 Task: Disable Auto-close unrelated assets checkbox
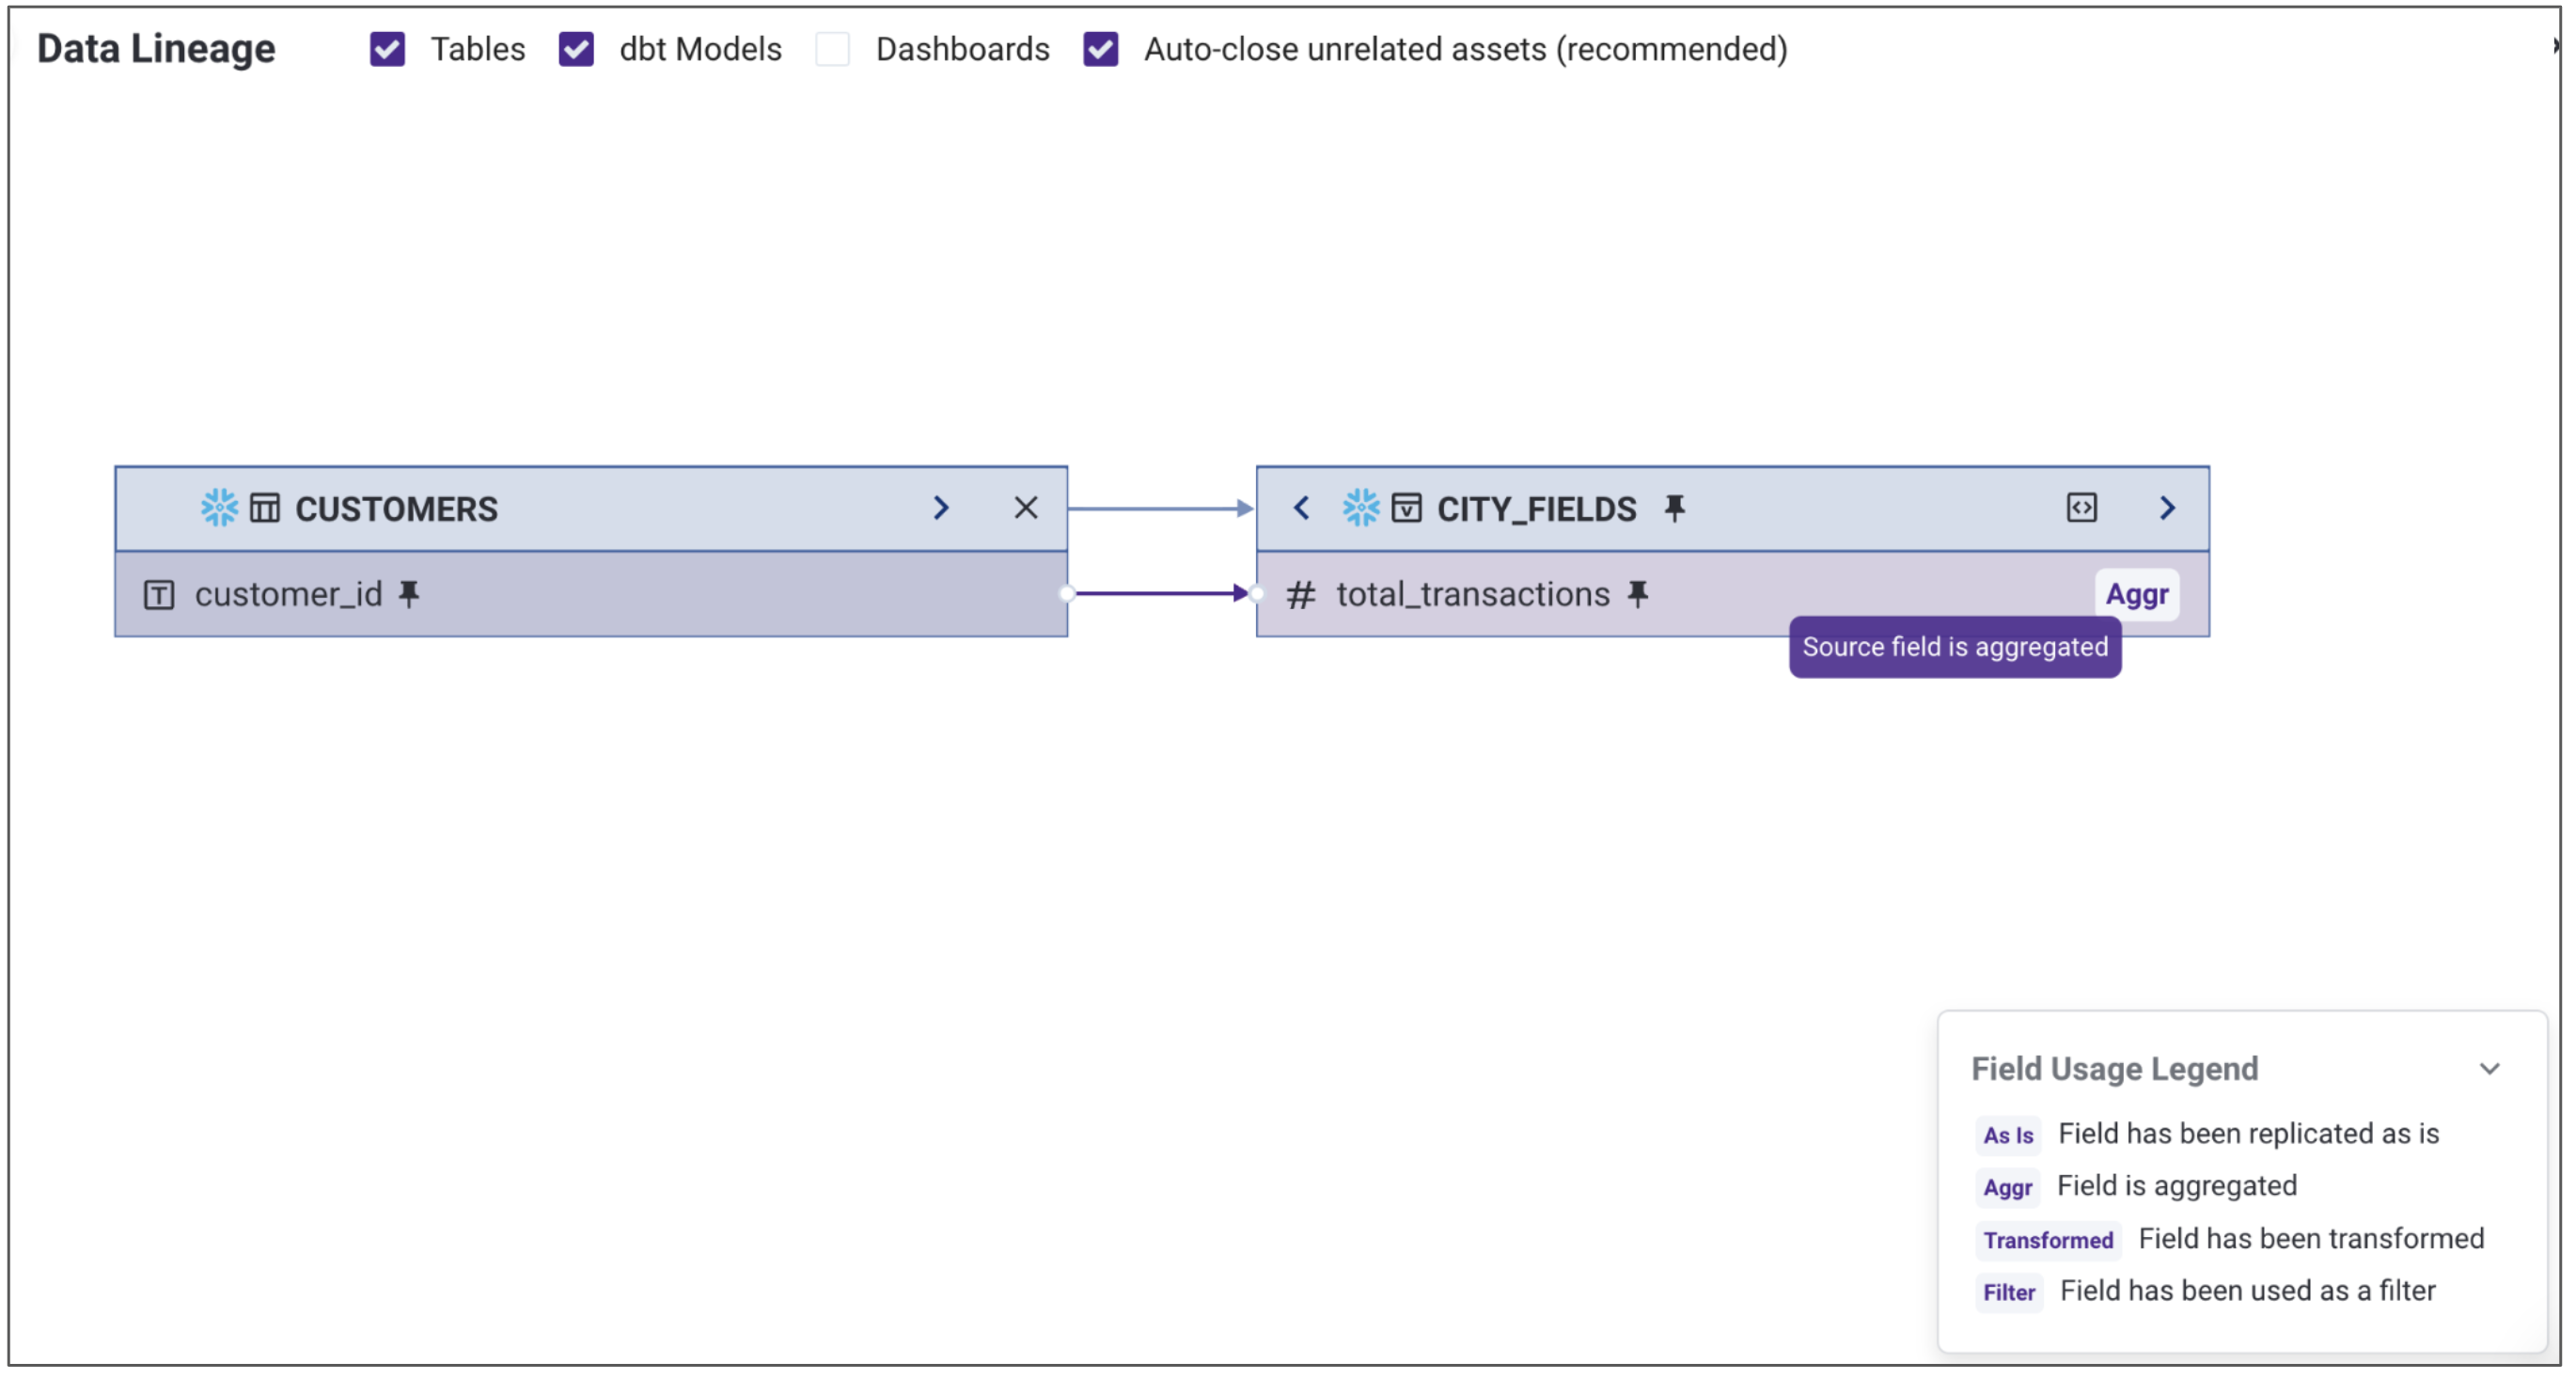pyautogui.click(x=1100, y=49)
